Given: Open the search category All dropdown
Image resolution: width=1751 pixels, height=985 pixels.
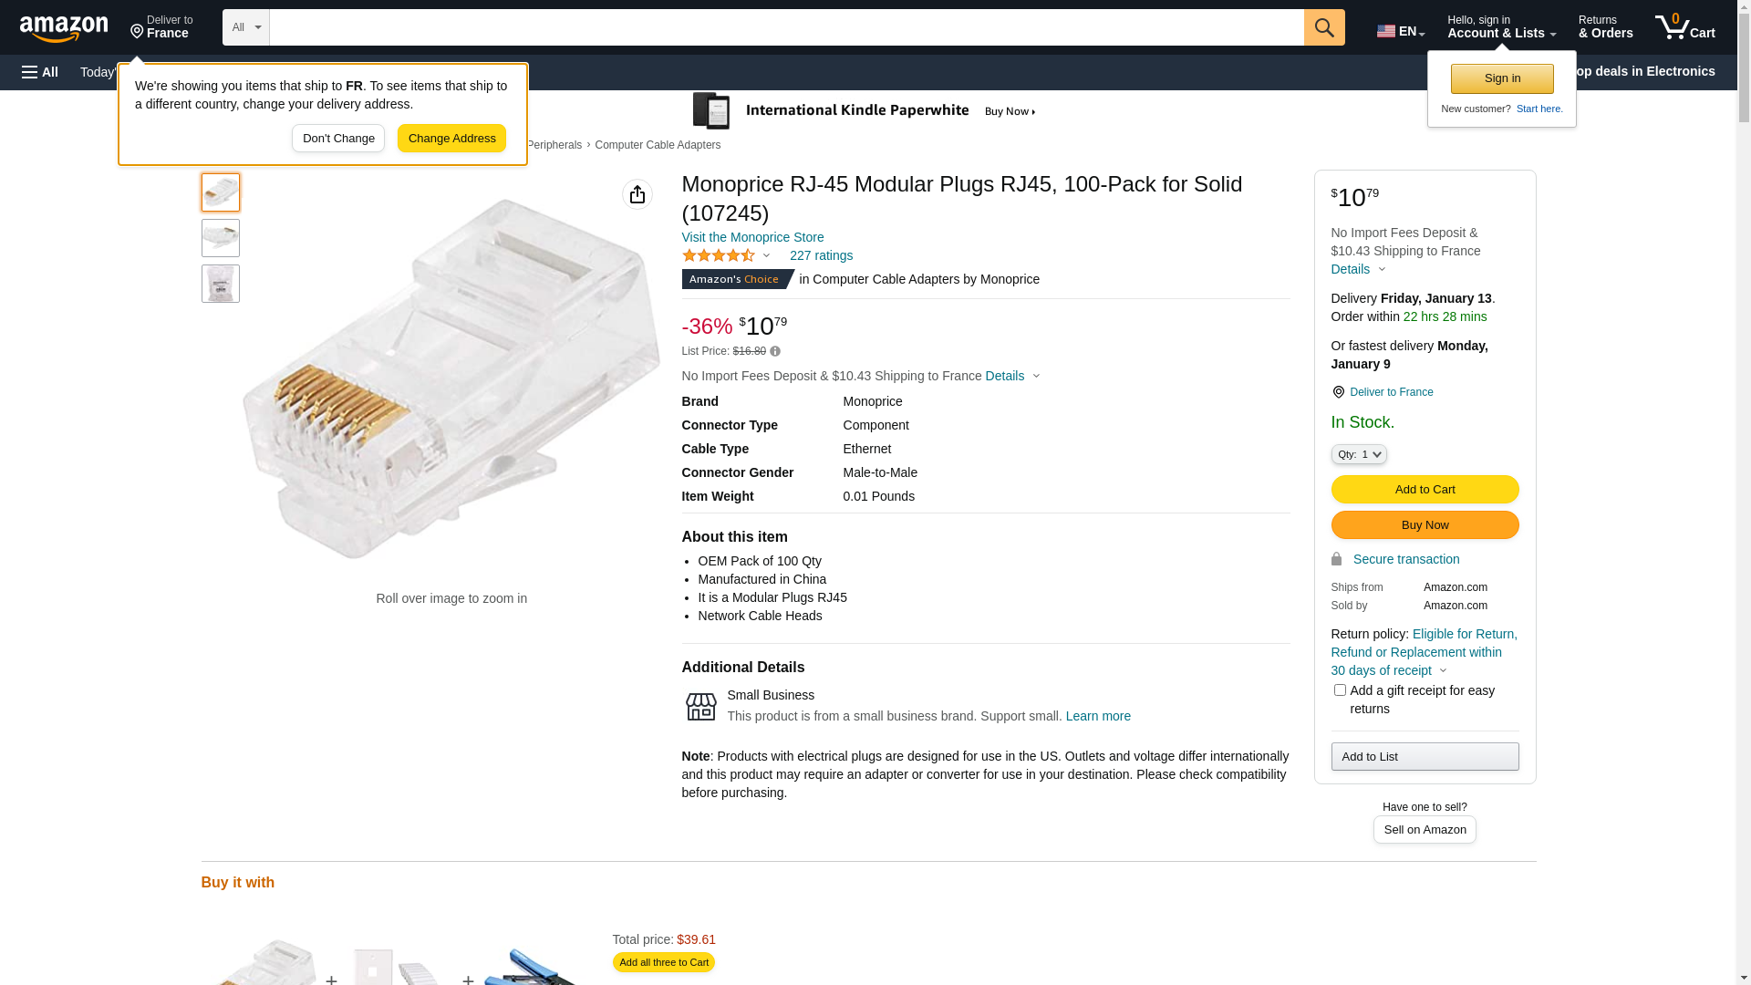Looking at the screenshot, I should (x=245, y=27).
